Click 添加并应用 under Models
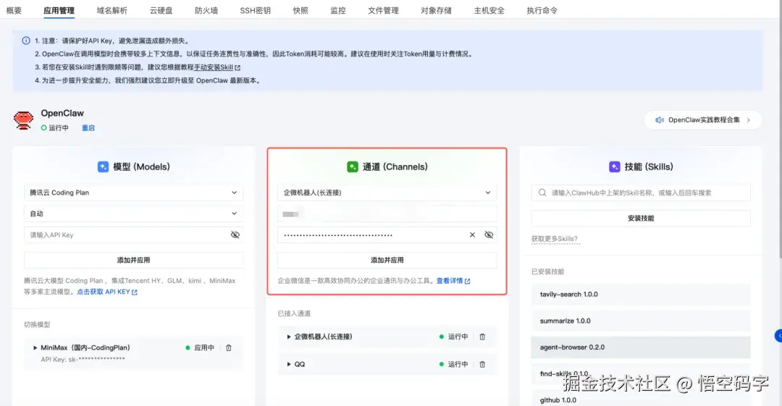The image size is (782, 406). coord(134,261)
